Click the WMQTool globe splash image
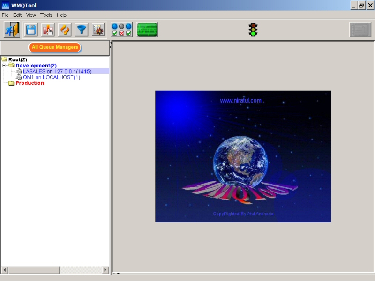Image resolution: width=375 pixels, height=281 pixels. coord(243,156)
